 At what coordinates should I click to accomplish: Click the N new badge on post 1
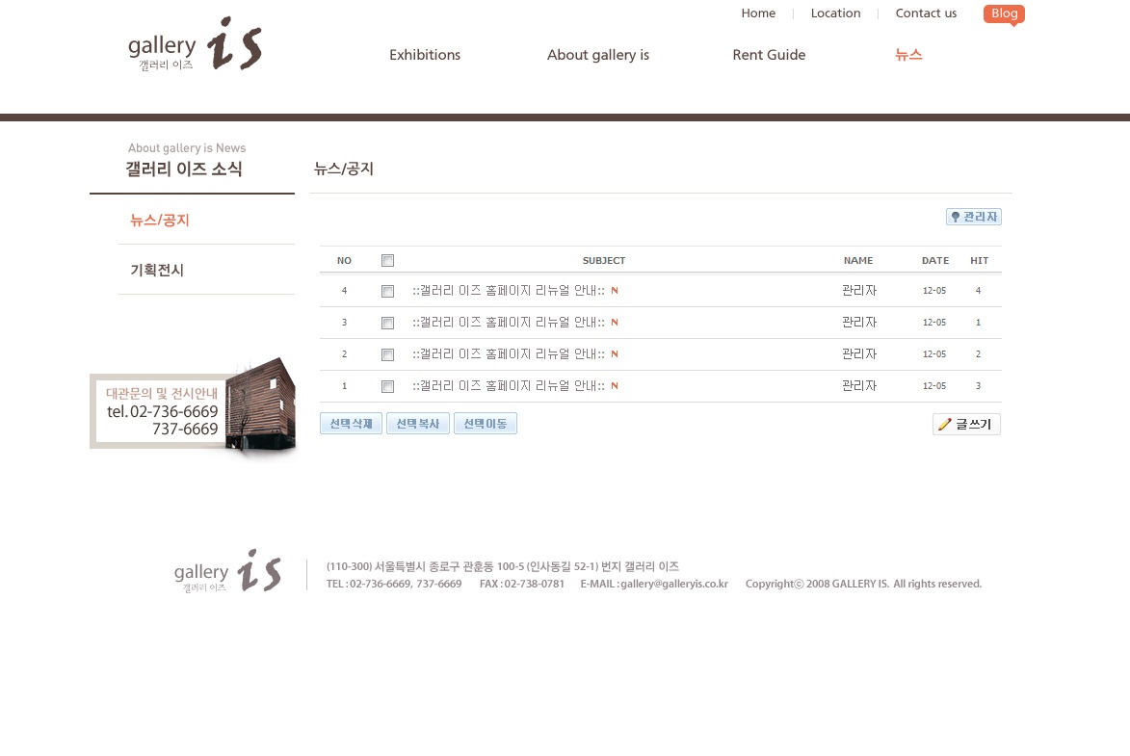tap(615, 385)
